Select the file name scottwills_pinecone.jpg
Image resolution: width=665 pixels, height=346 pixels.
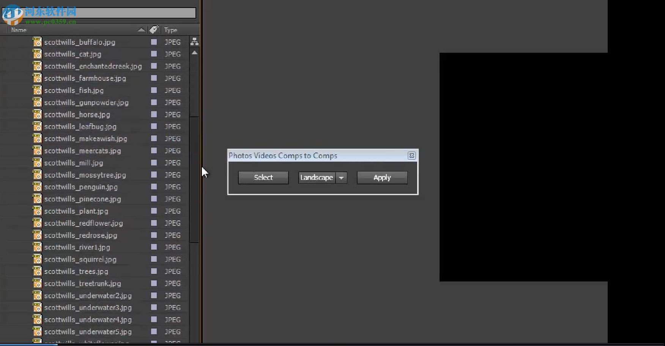pyautogui.click(x=83, y=199)
